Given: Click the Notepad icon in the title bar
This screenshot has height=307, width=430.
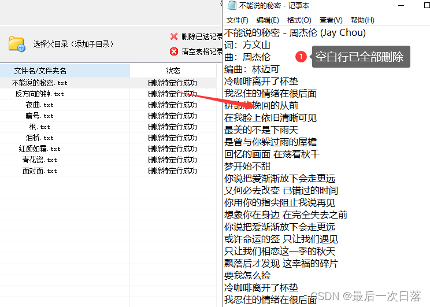Looking at the screenshot, I should point(232,5).
